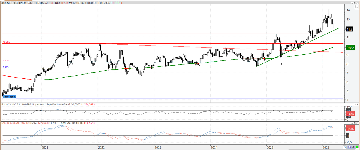The width and height of the screenshot is (360, 150).
Task: Minimize the main price chart pane
Action: click(x=352, y=3)
